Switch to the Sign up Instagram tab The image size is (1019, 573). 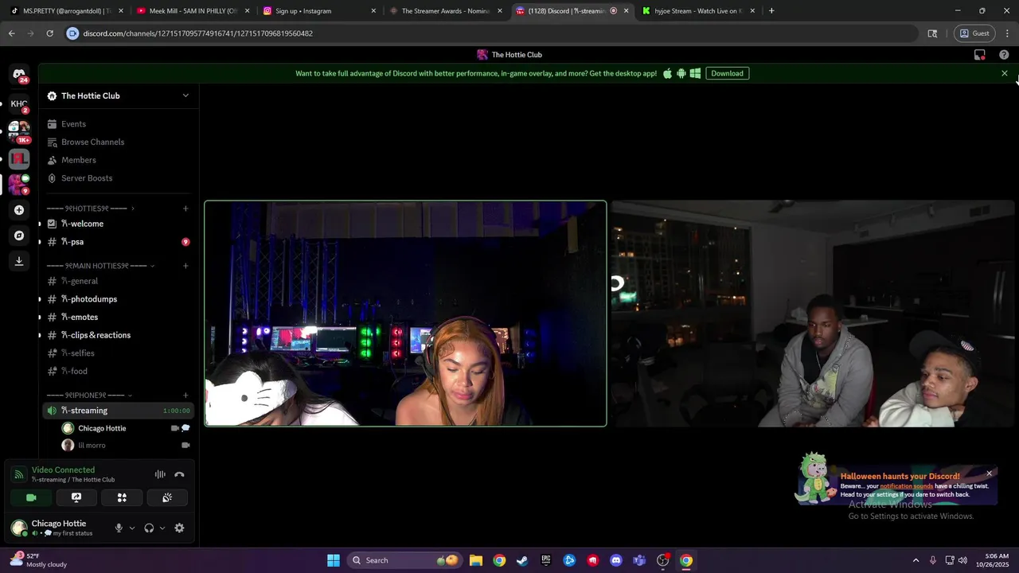(x=318, y=11)
